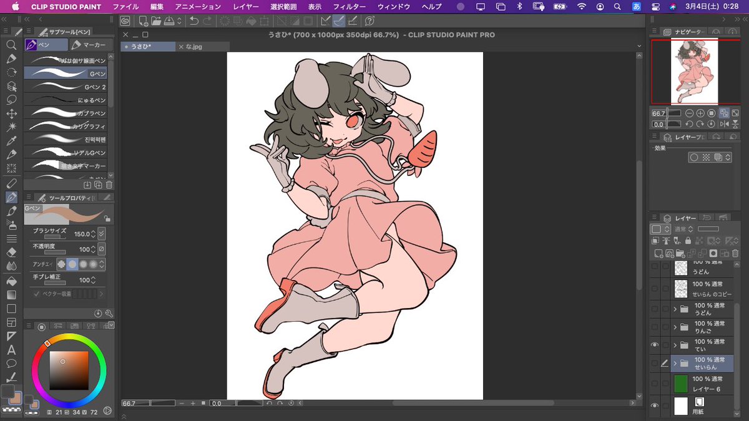Expand the うどん layer folder
749x421 pixels.
click(x=675, y=309)
